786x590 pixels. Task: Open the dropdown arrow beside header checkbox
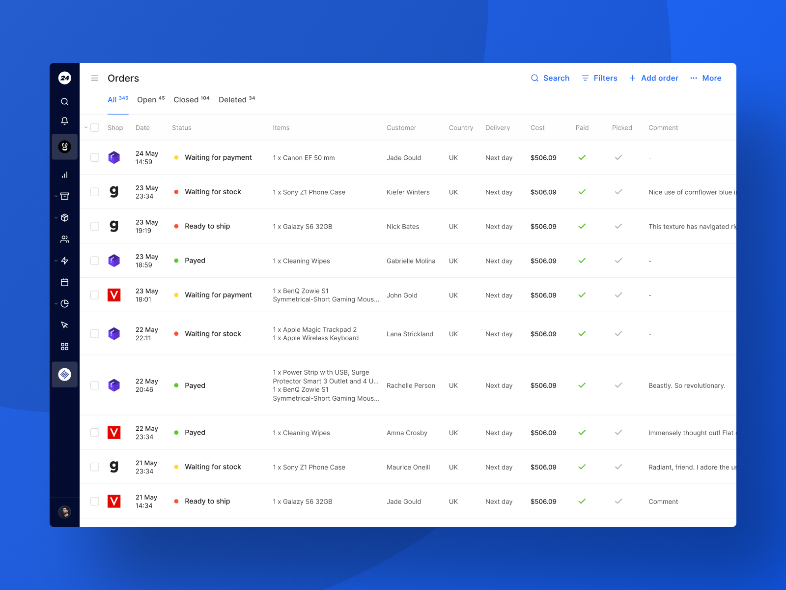[86, 127]
